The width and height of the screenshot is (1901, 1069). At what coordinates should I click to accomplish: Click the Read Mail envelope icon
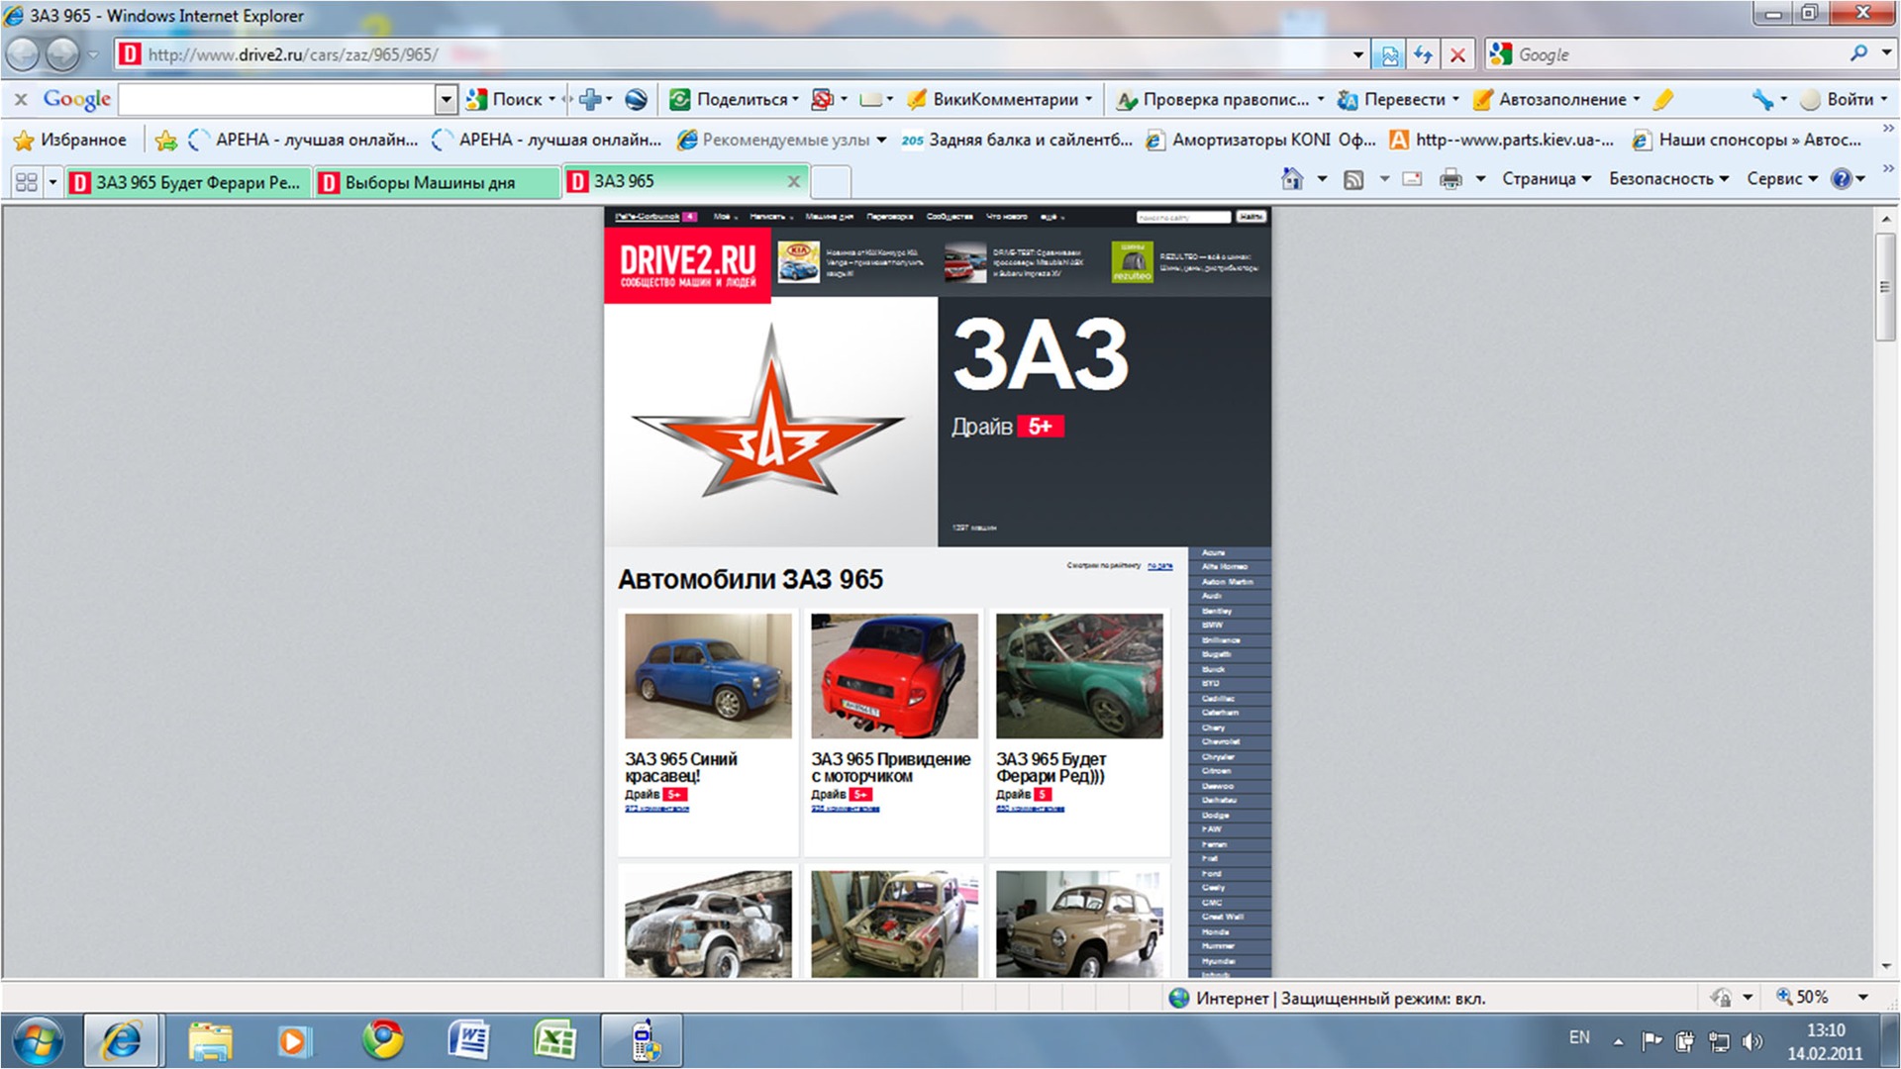[x=1412, y=179]
